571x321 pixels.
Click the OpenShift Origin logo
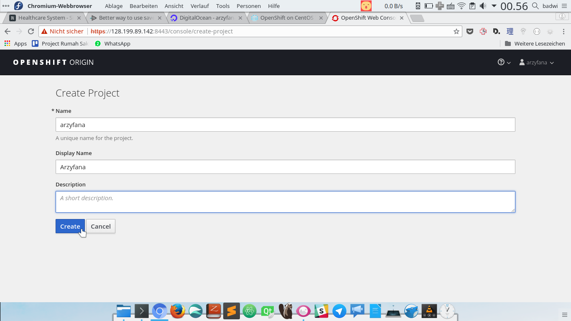coord(54,62)
